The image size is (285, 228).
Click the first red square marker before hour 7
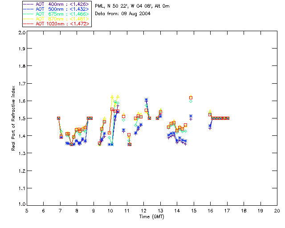click(58, 118)
